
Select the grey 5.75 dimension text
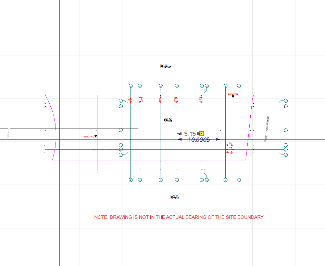click(x=190, y=134)
